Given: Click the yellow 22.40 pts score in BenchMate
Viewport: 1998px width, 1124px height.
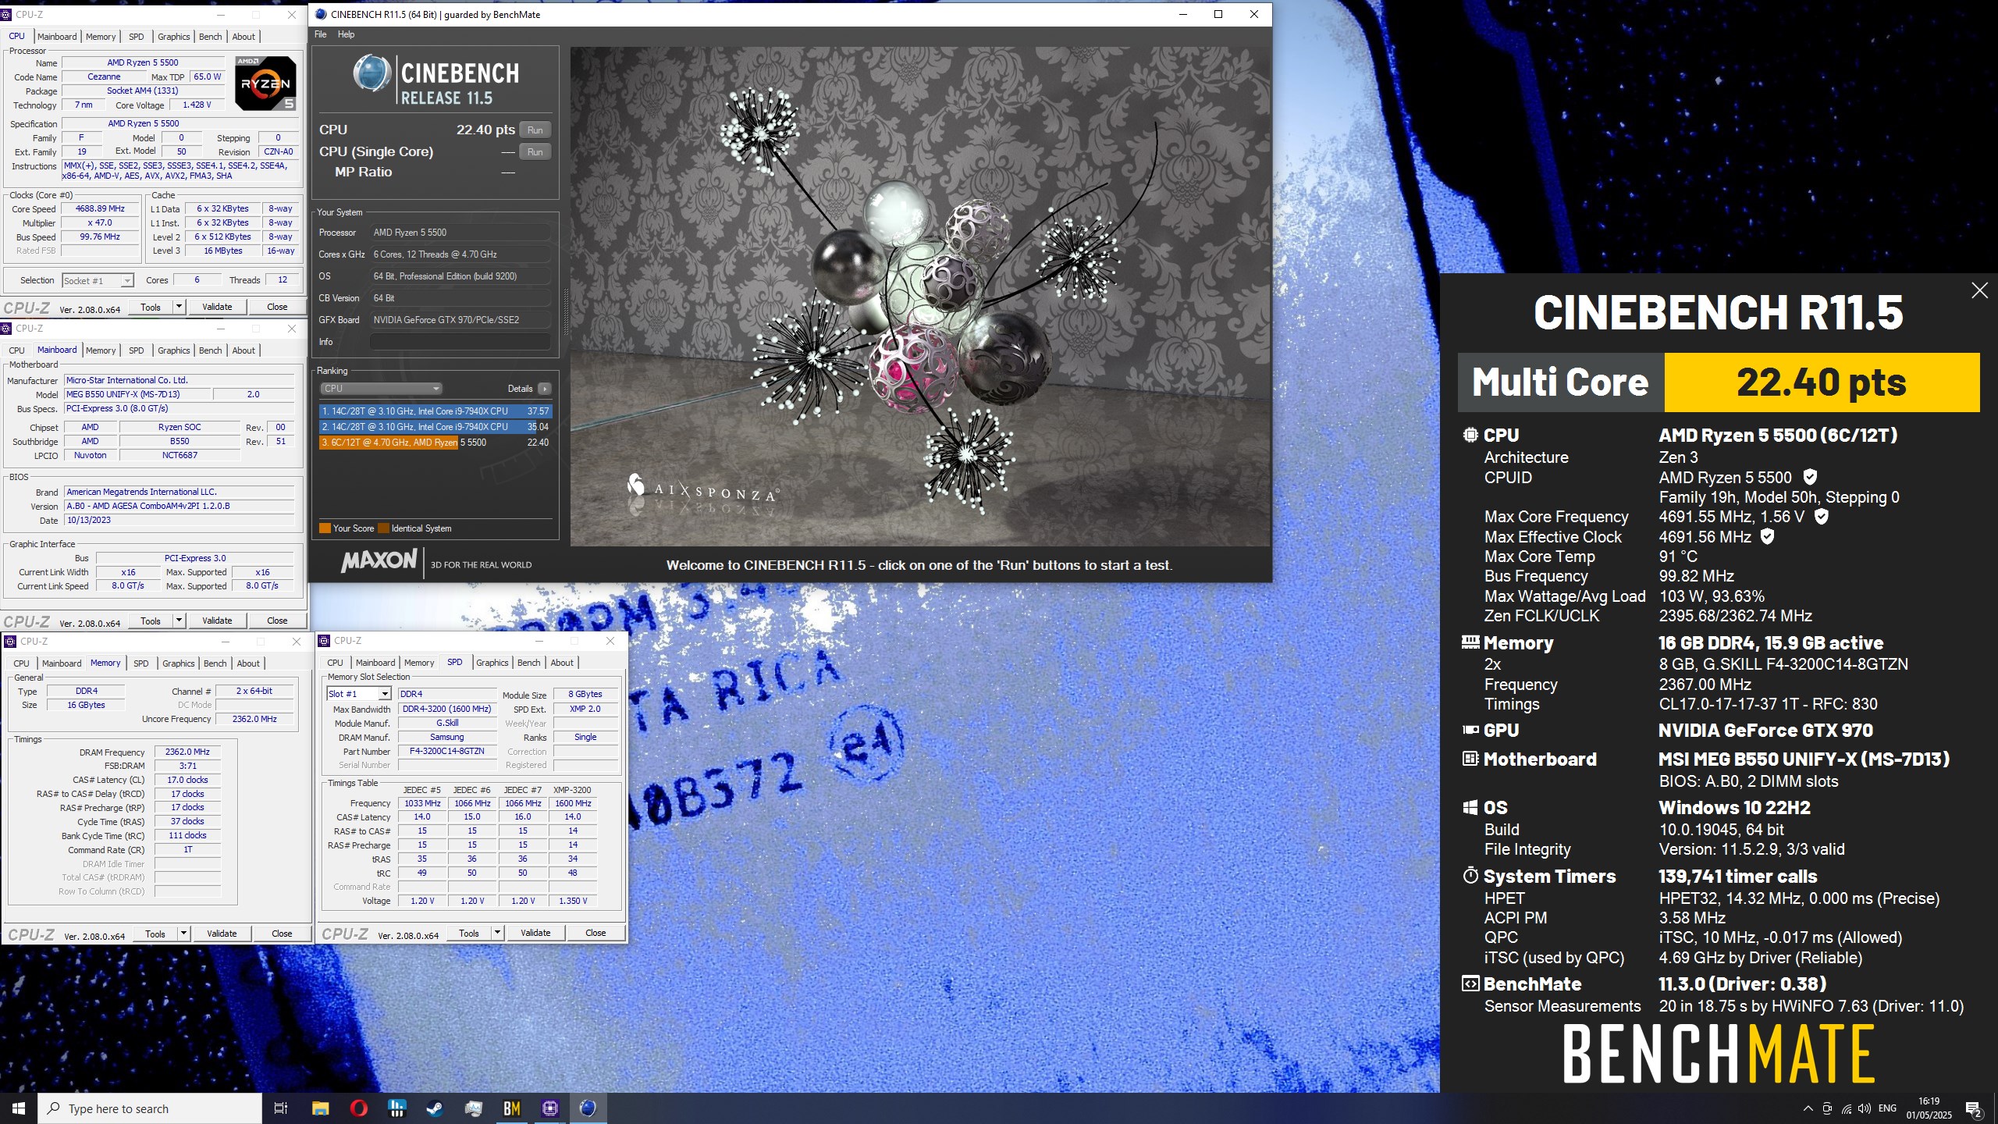Looking at the screenshot, I should click(x=1822, y=382).
